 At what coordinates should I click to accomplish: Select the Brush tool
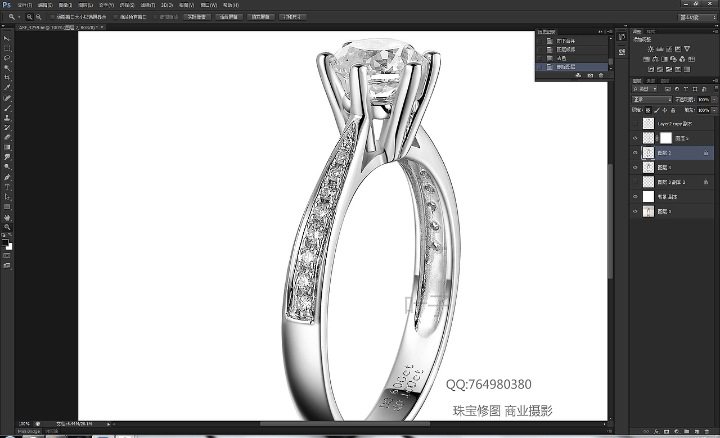point(7,107)
